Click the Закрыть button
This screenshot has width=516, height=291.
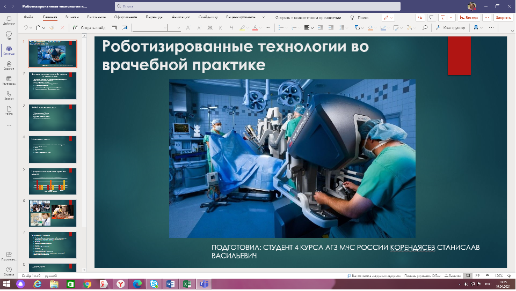(x=503, y=17)
